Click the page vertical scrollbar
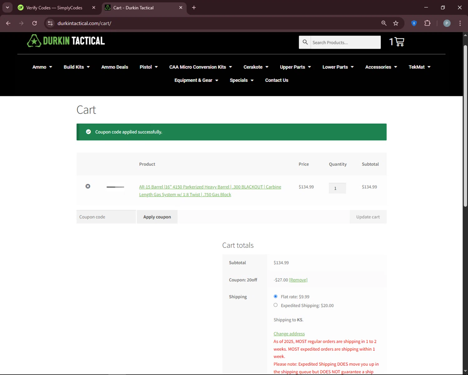The image size is (468, 375). coord(465,126)
